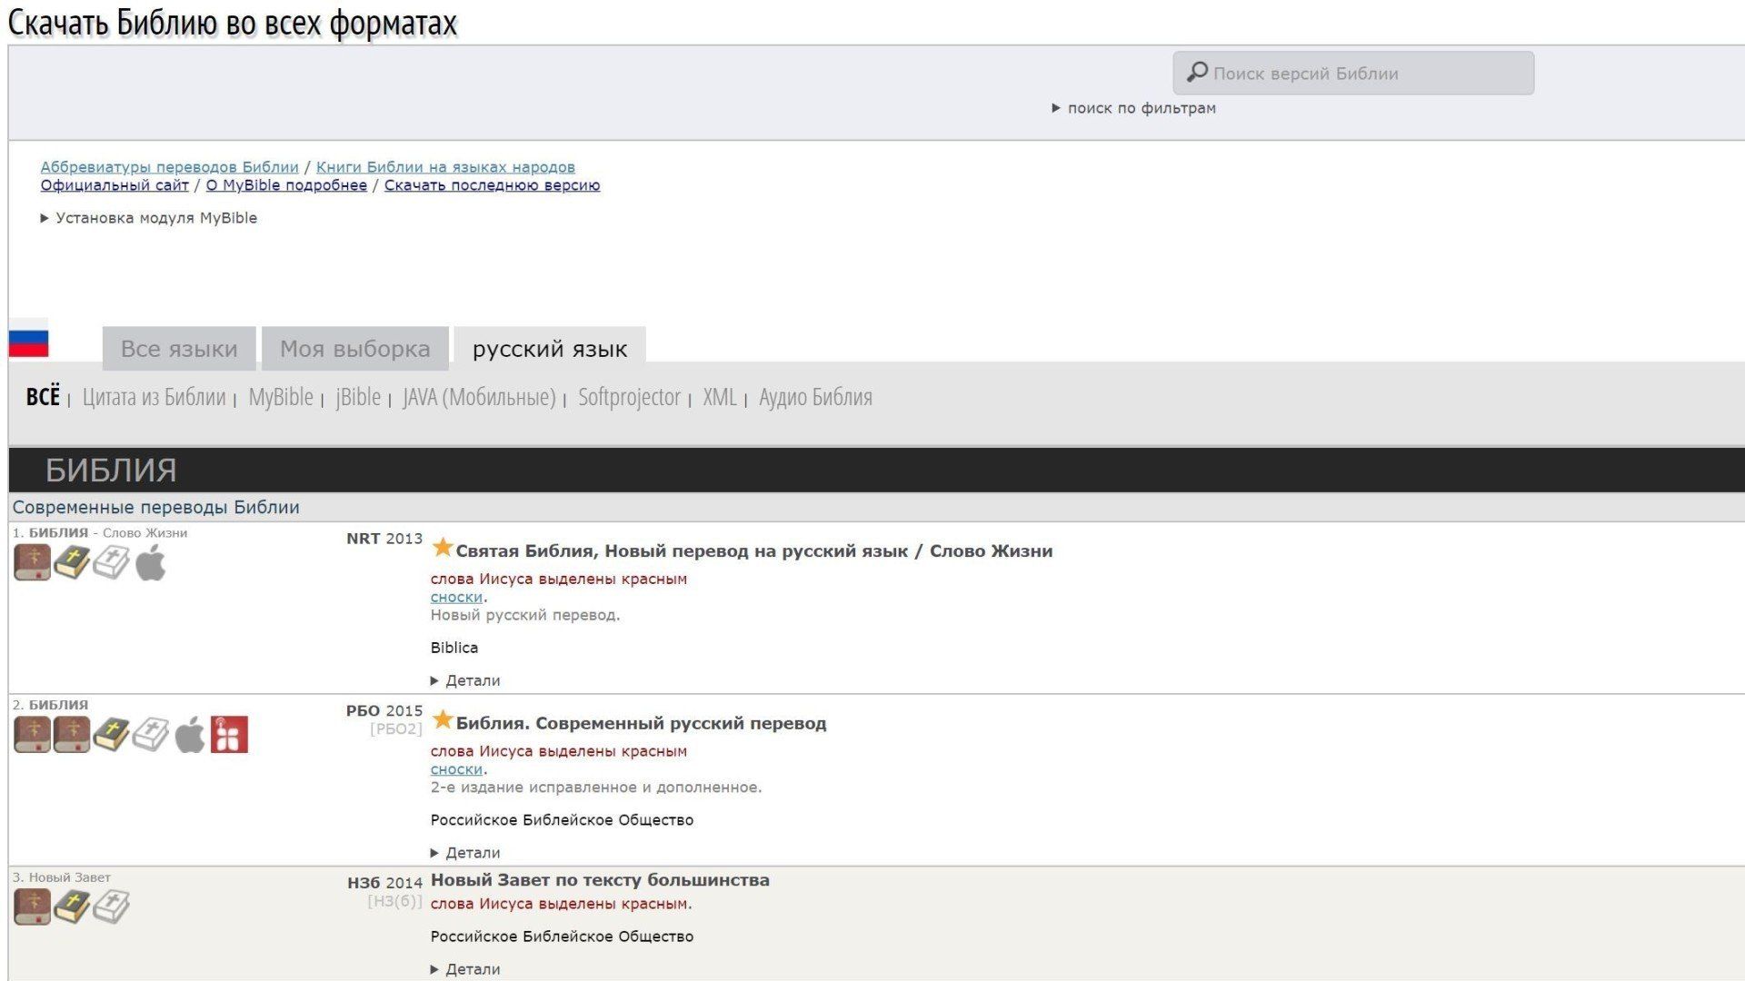
Task: Filter by Цитата из Библии format
Action: 154,397
